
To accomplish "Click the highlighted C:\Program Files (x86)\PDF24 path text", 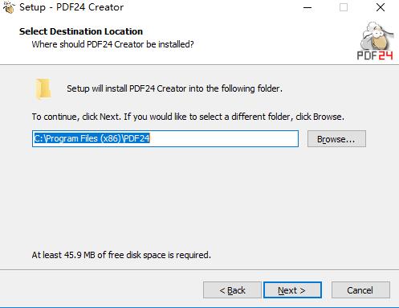I will pos(92,138).
